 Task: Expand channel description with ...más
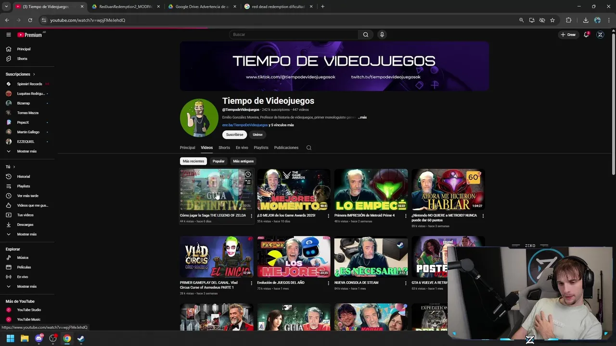point(362,117)
